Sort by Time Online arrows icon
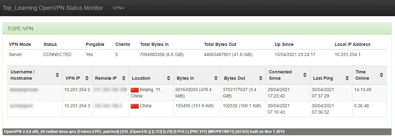 pyautogui.click(x=382, y=75)
